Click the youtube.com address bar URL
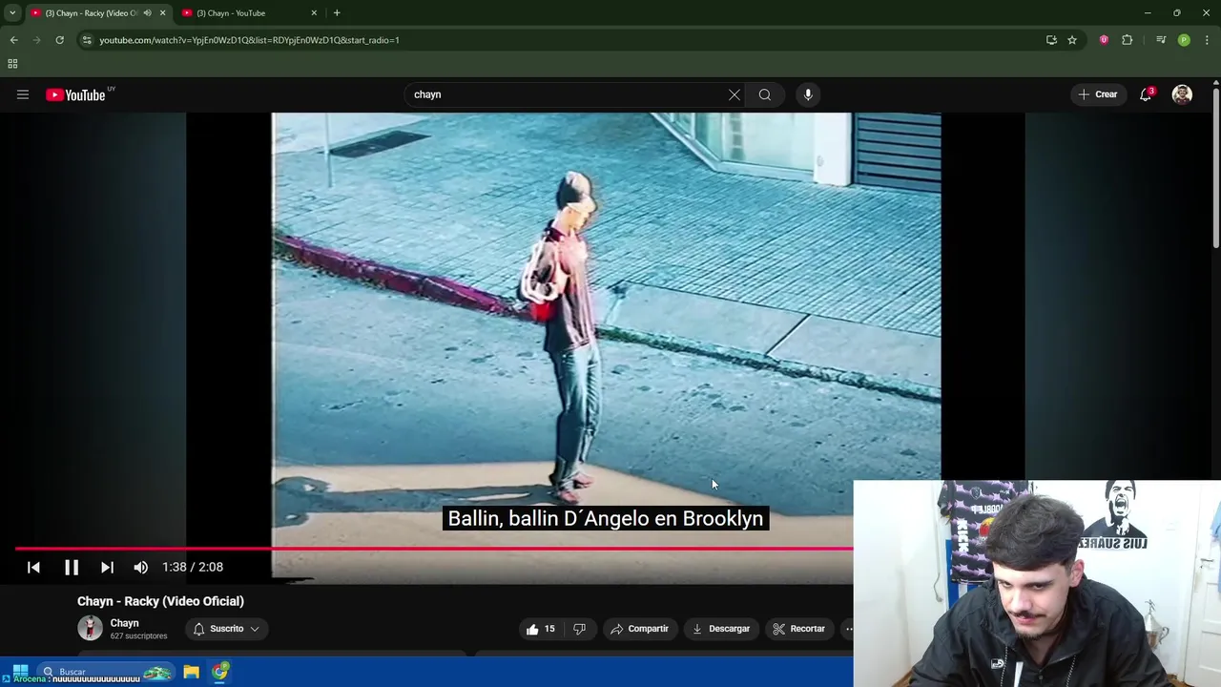1221x687 pixels. (249, 40)
